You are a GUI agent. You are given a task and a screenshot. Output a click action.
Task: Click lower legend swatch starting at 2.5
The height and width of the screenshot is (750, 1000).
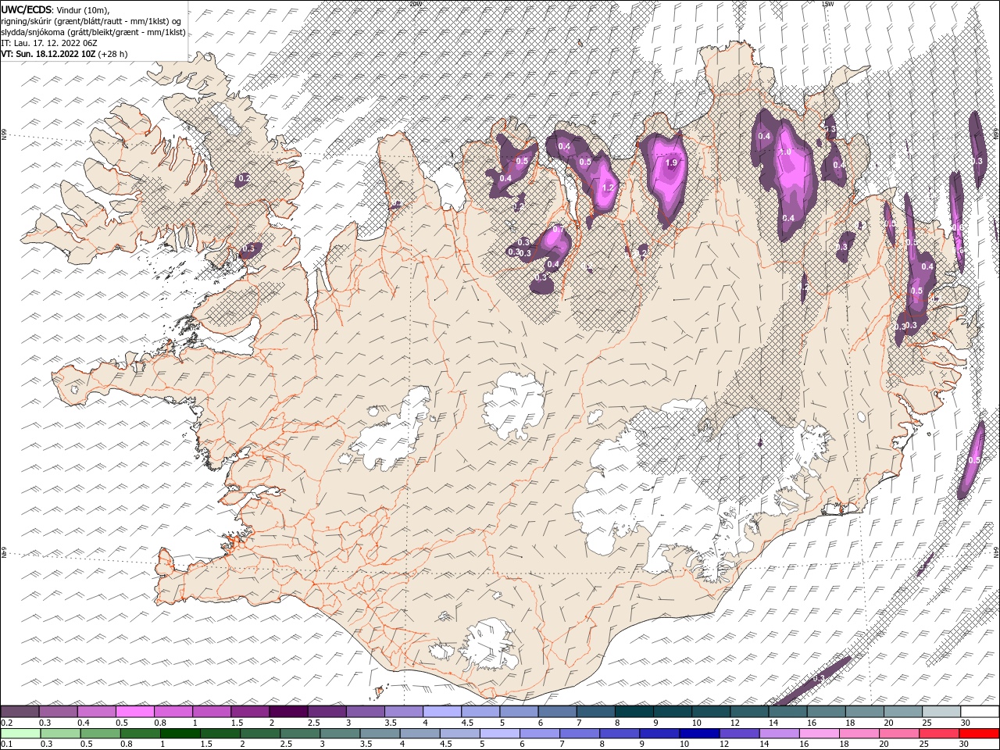(300, 734)
